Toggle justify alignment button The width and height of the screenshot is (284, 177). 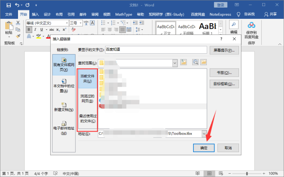[123, 30]
